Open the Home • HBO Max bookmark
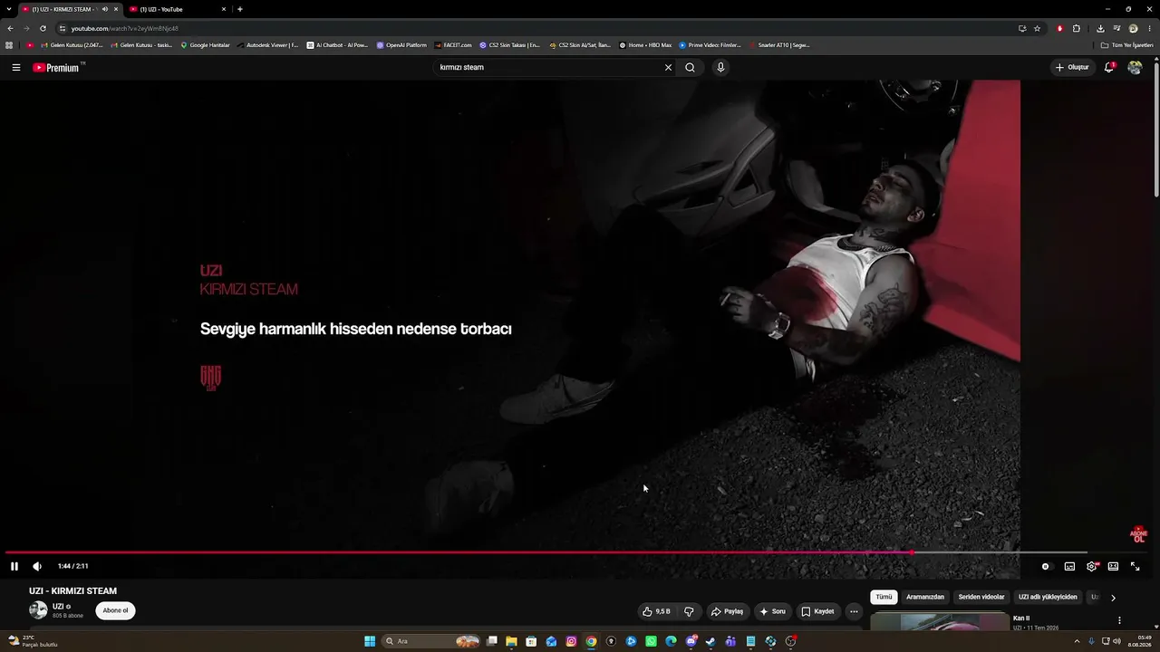The width and height of the screenshot is (1160, 652). click(x=645, y=44)
